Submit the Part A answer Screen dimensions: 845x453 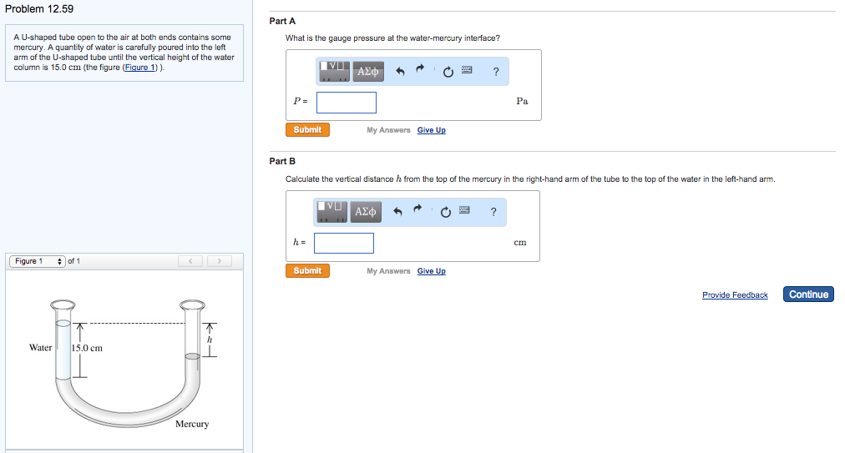click(x=307, y=129)
